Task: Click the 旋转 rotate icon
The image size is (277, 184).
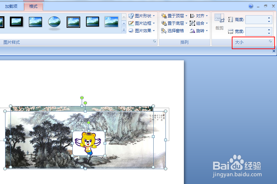Action: point(192,31)
